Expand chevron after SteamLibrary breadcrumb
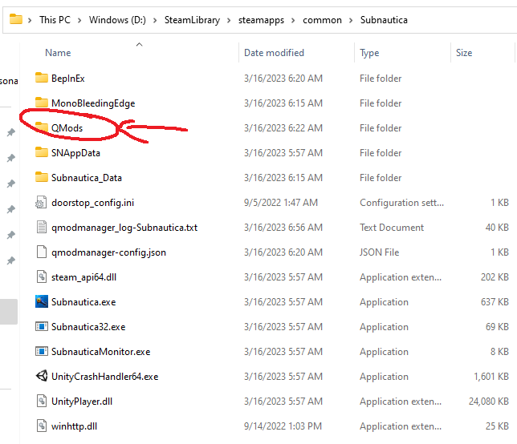517x444 pixels. [229, 20]
